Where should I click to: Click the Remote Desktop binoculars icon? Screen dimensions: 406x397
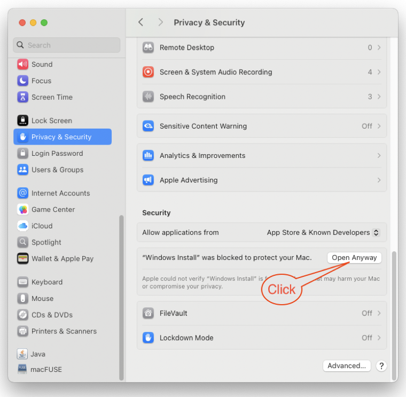pos(148,47)
